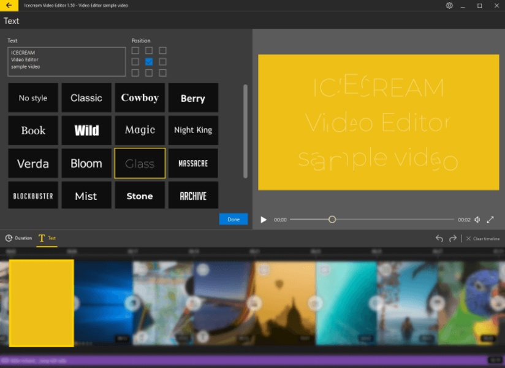Click the Text input field
This screenshot has width=505, height=368.
click(x=66, y=62)
